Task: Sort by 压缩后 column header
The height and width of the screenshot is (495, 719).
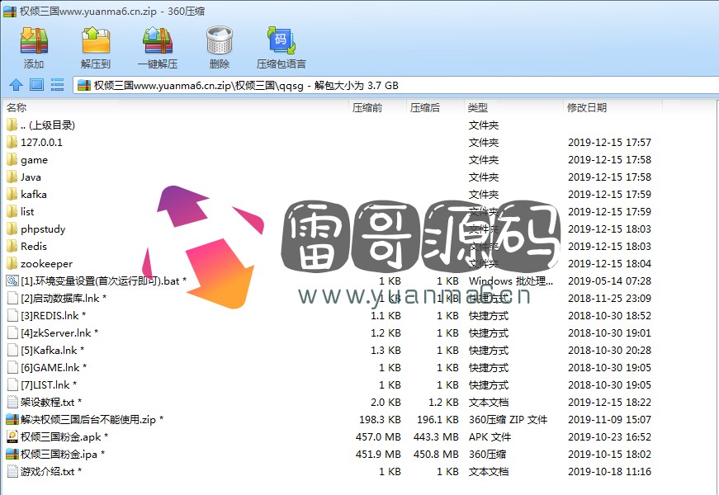Action: click(424, 108)
